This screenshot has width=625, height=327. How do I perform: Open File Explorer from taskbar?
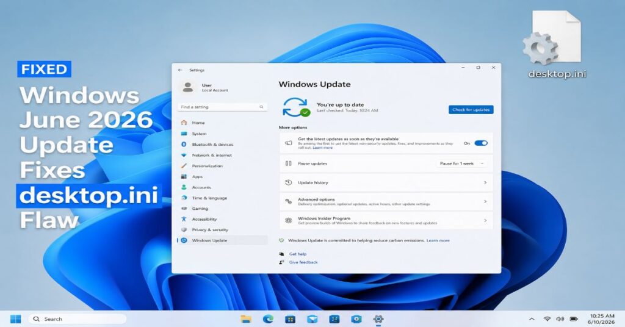(246, 319)
